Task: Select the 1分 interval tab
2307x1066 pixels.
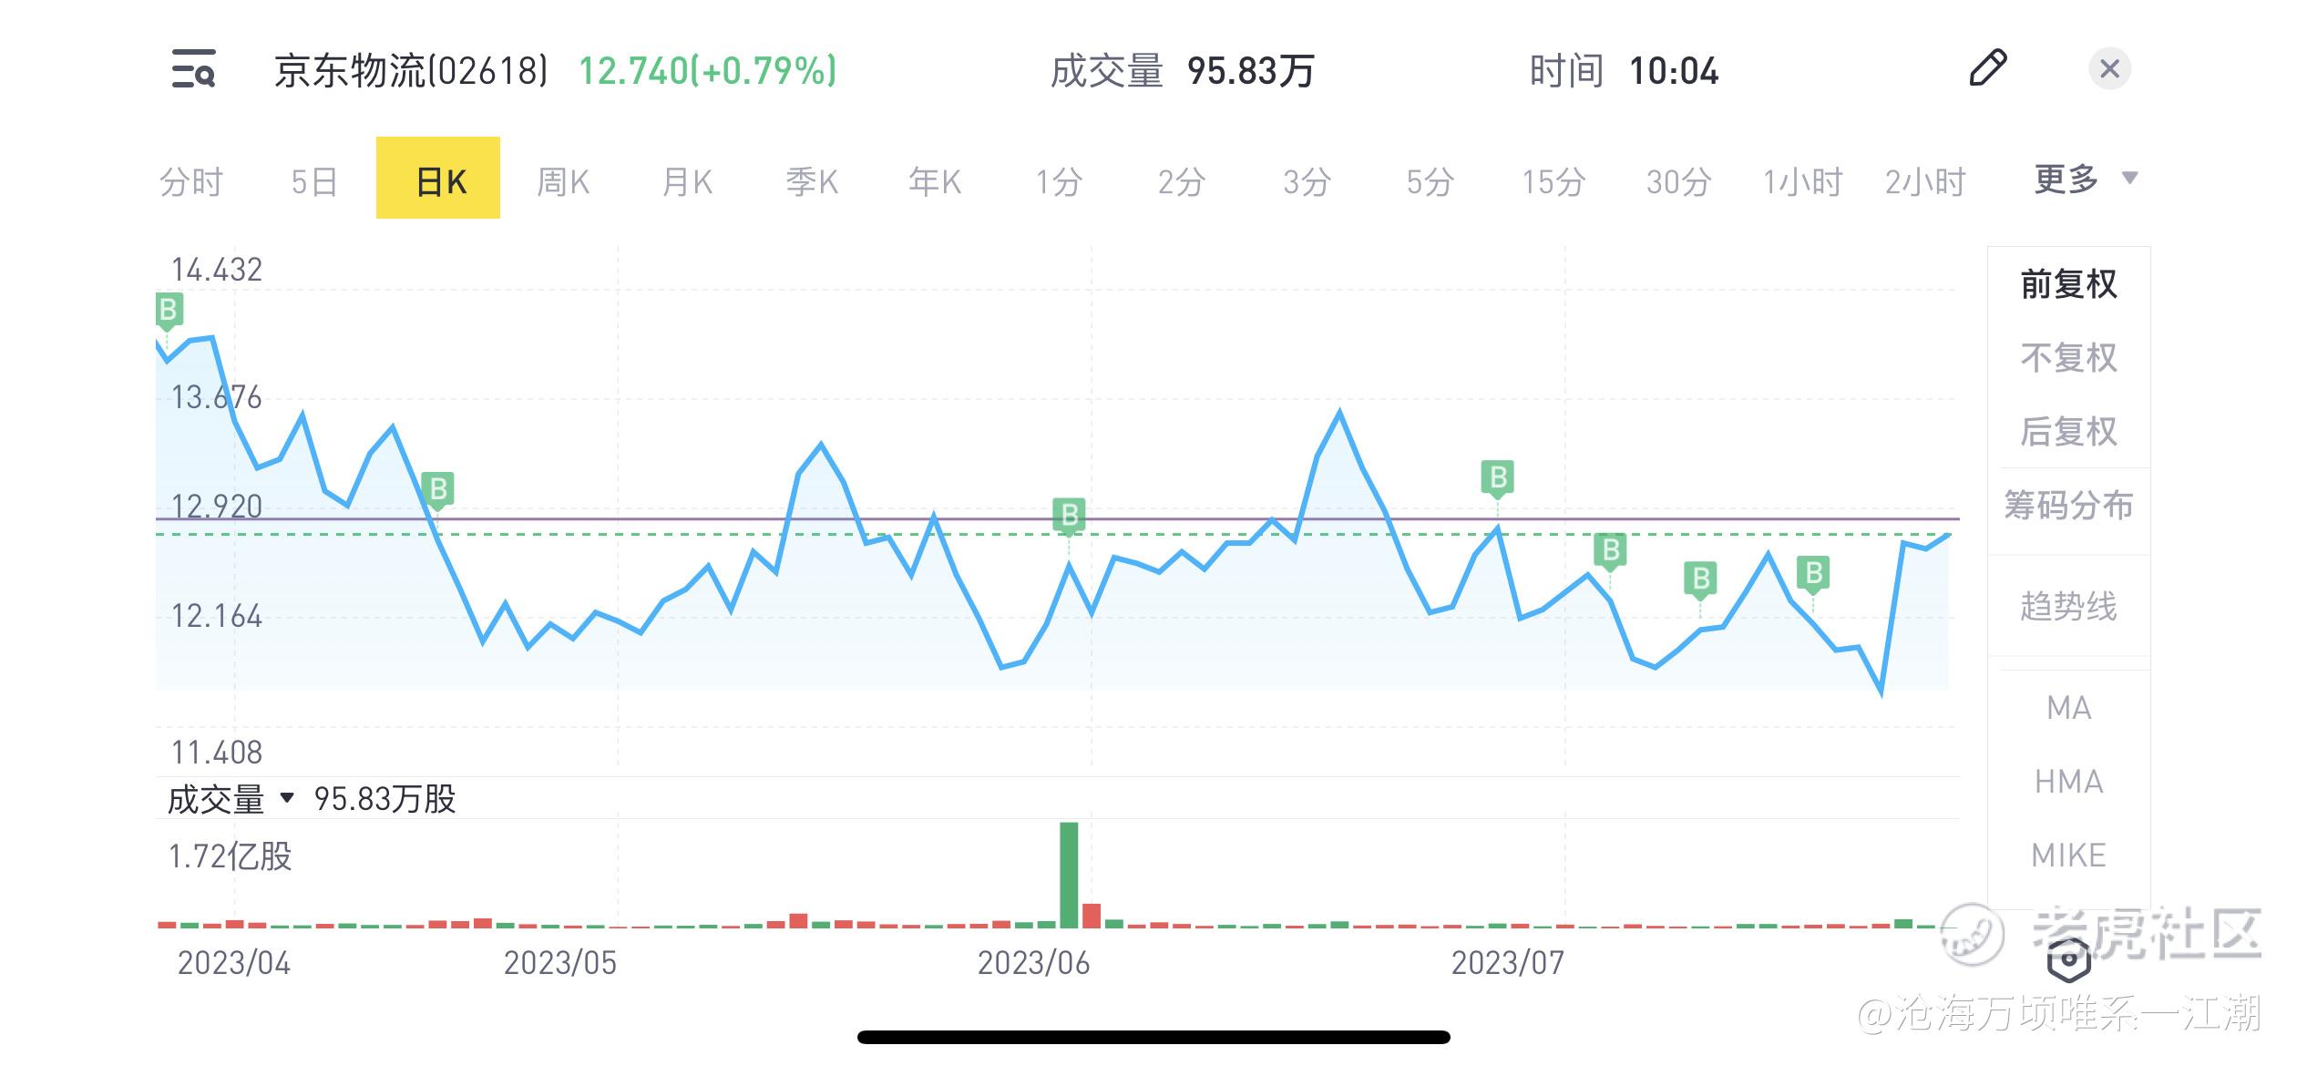Action: point(1059,181)
